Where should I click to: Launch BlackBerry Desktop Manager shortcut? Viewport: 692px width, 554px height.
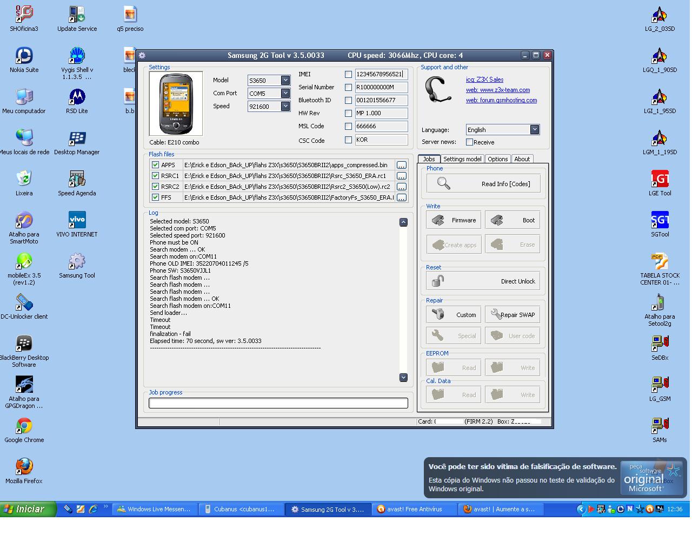77,142
